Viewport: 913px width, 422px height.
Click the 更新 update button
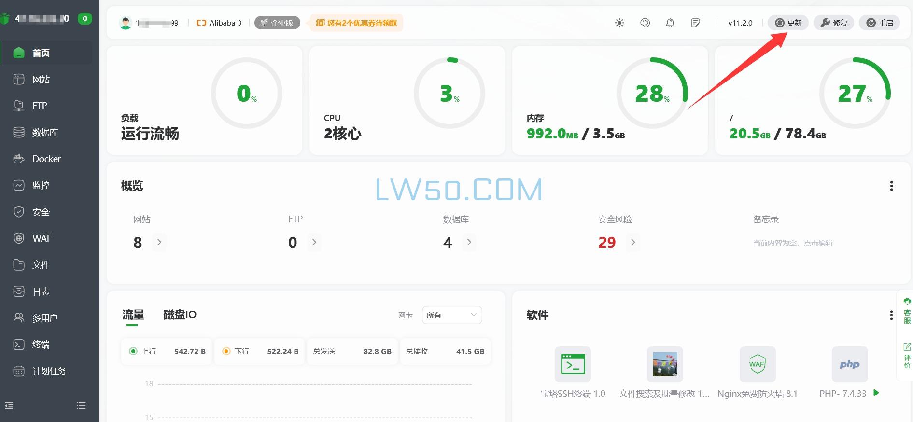(788, 23)
